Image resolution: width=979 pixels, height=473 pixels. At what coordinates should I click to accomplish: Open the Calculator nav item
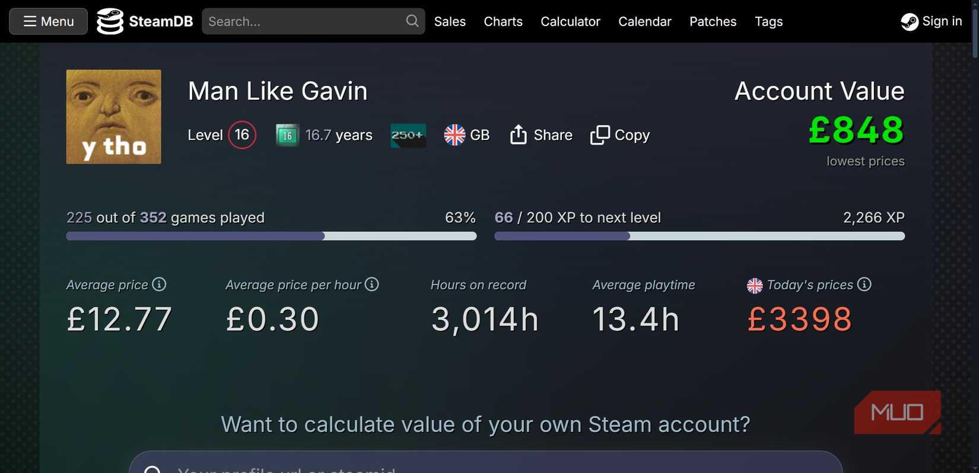coord(570,21)
